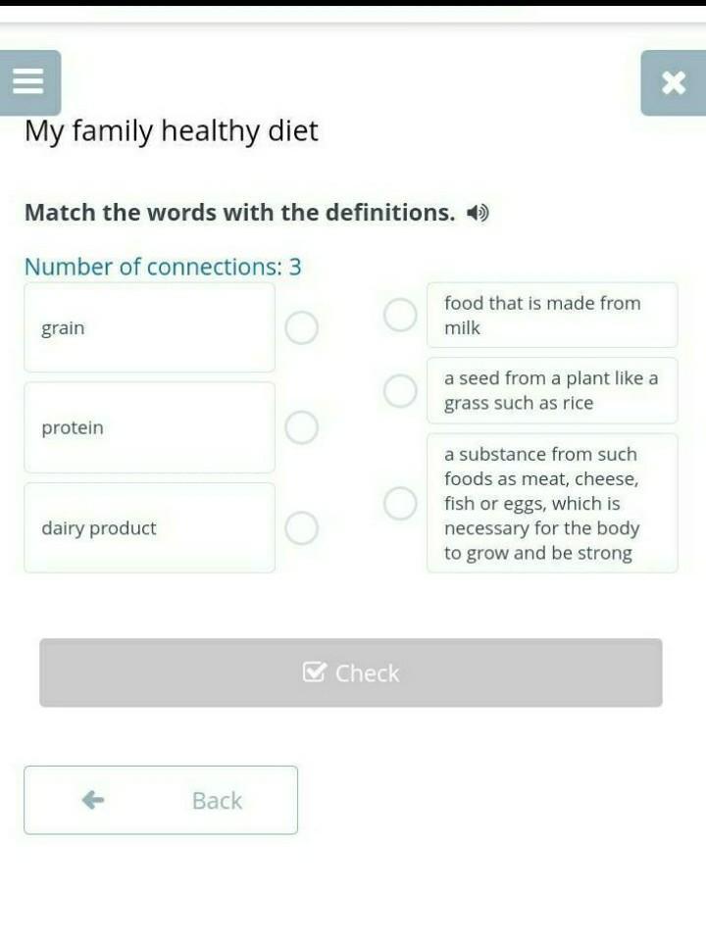The height and width of the screenshot is (943, 706).
Task: Open the hamburger menu
Action: (x=29, y=82)
